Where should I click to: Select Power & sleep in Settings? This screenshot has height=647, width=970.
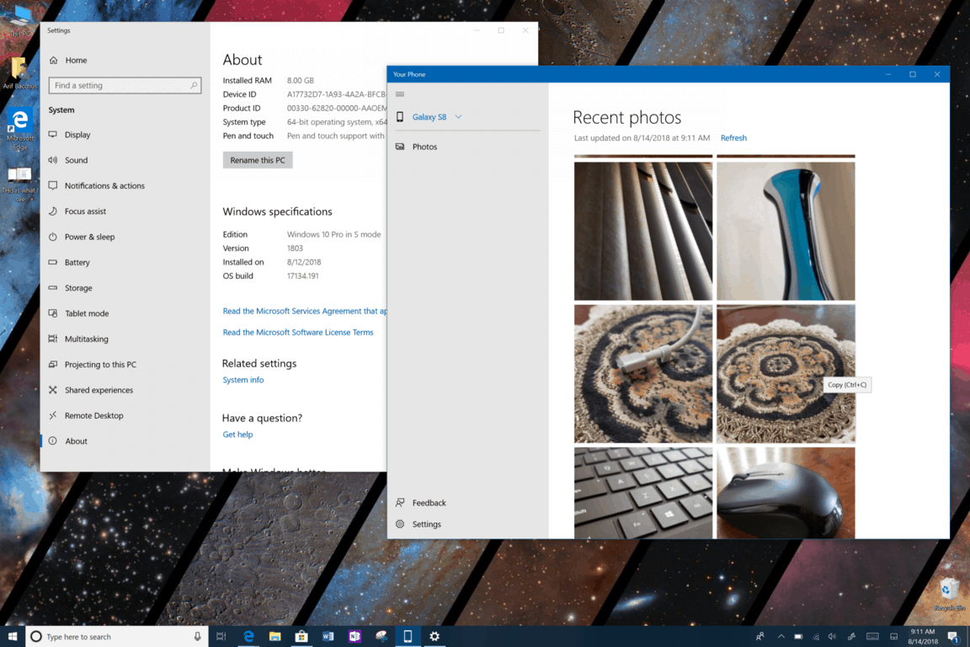tap(89, 237)
